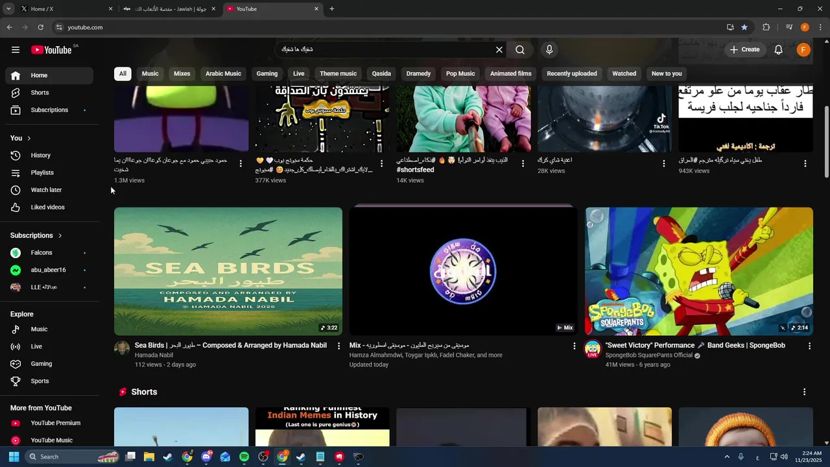This screenshot has height=467, width=830.
Task: Open the account avatar menu
Action: click(803, 50)
